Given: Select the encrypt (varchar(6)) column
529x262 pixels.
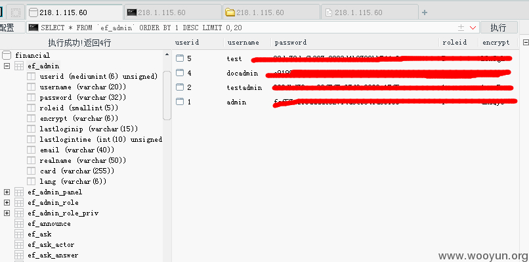Looking at the screenshot, I should click(x=79, y=118).
